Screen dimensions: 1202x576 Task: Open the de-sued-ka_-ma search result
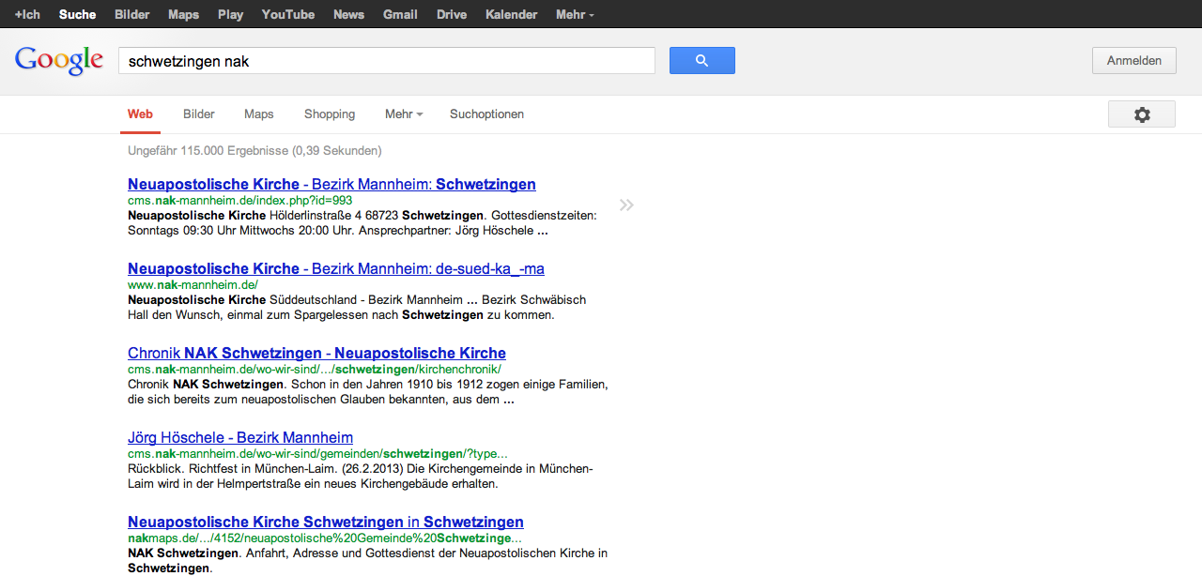click(335, 269)
